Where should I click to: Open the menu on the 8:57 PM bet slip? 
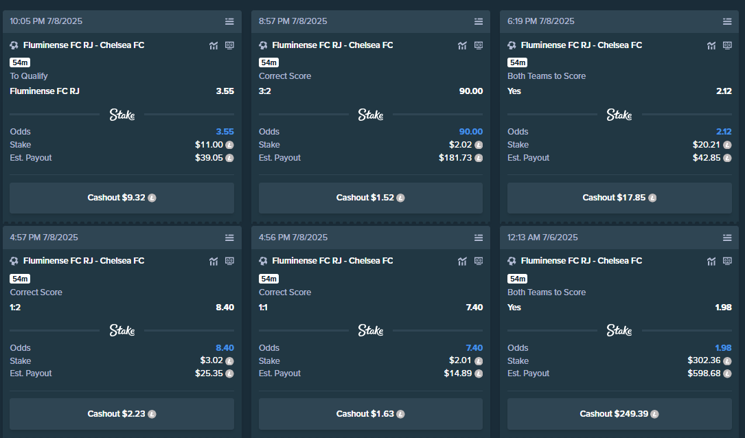point(479,21)
